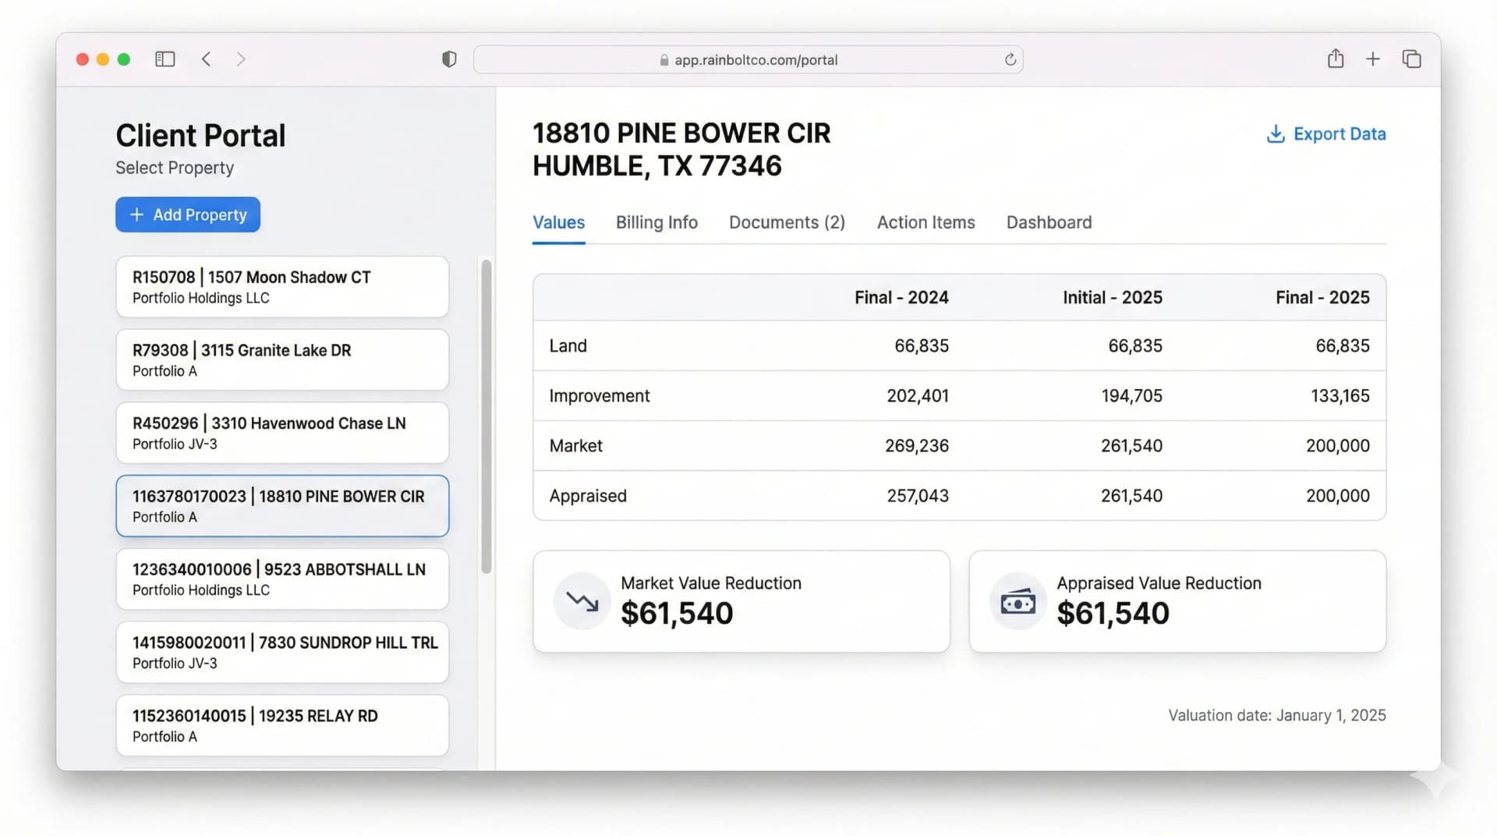The width and height of the screenshot is (1497, 836).
Task: Click the Appraised Value Reduction cash icon
Action: tap(1017, 601)
